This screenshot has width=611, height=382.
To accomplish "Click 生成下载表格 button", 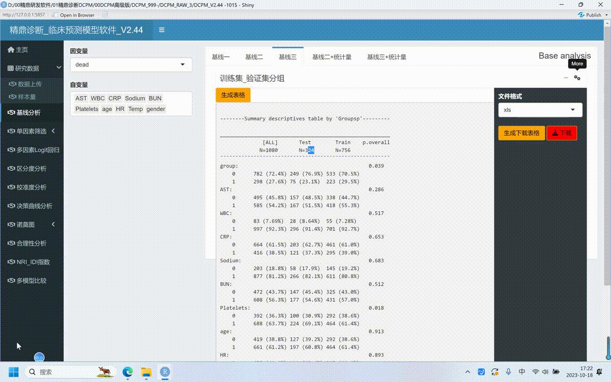I will click(x=521, y=133).
